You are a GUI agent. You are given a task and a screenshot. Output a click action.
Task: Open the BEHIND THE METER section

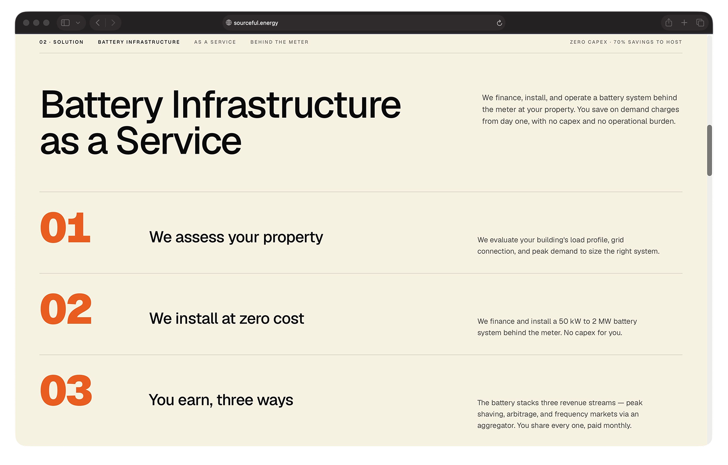279,42
